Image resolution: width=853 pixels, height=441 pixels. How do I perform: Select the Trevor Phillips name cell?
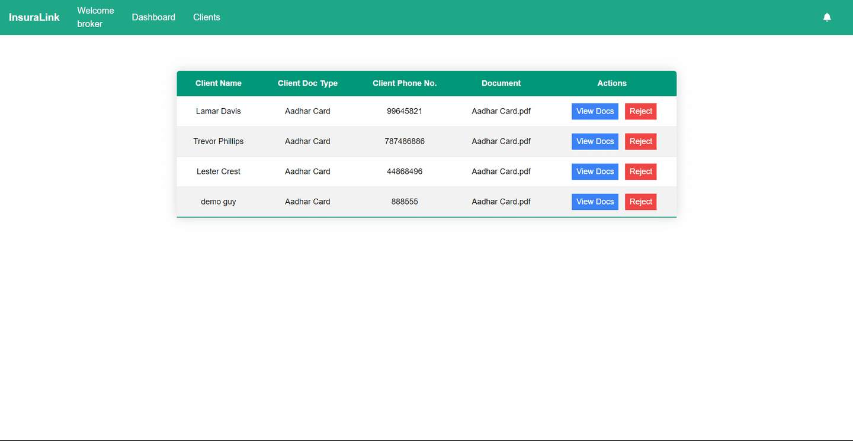(219, 141)
